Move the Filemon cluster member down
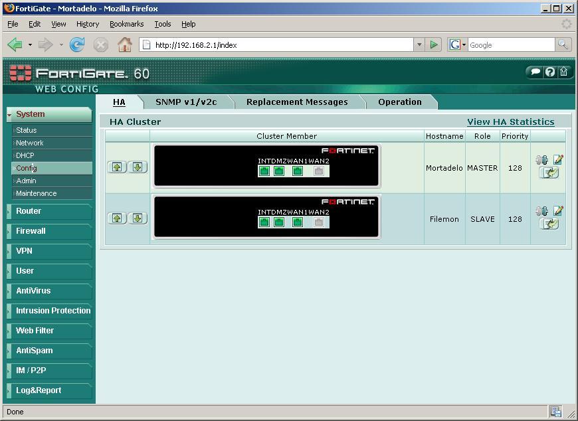The height and width of the screenshot is (421, 578). point(138,218)
